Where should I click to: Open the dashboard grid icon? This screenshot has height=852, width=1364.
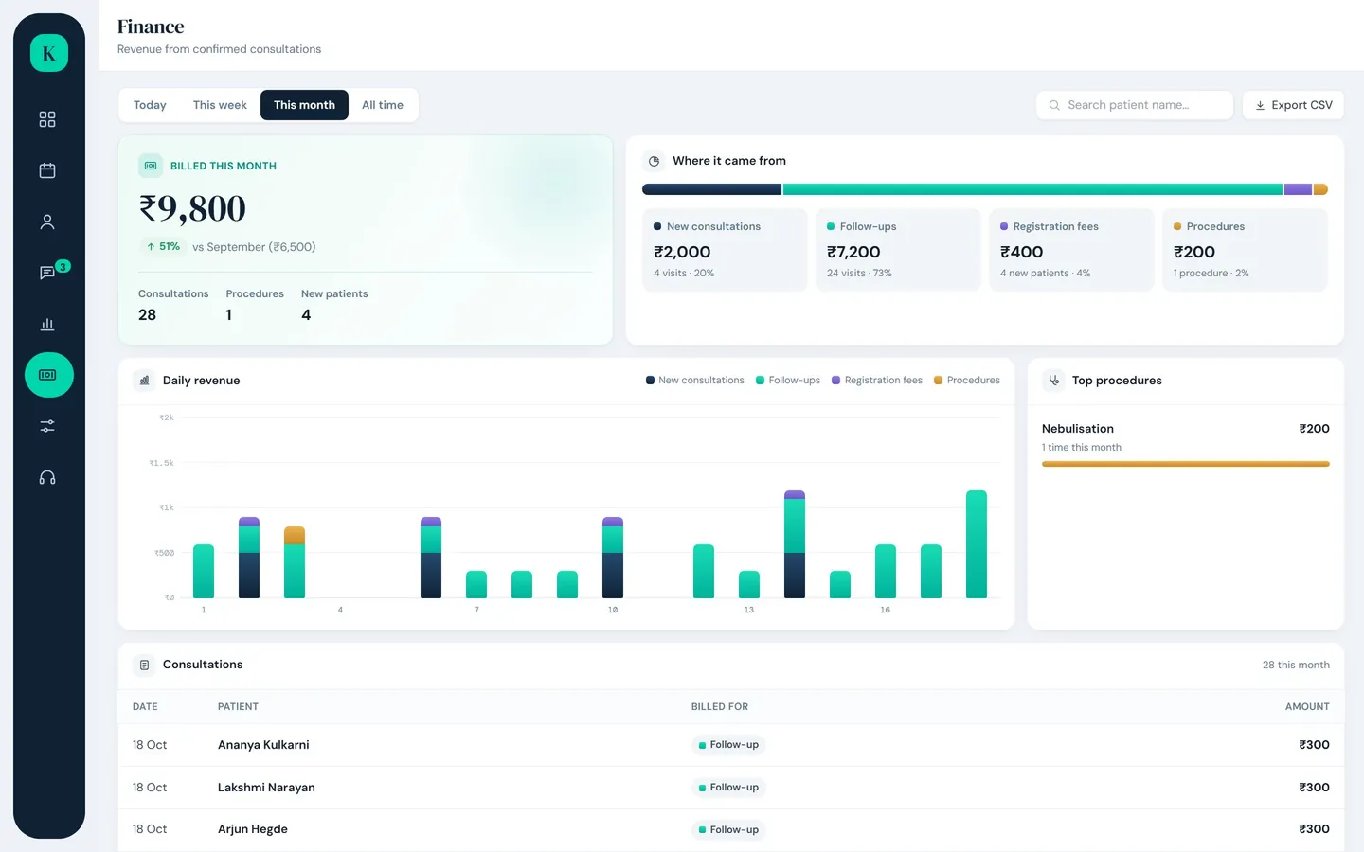(47, 119)
